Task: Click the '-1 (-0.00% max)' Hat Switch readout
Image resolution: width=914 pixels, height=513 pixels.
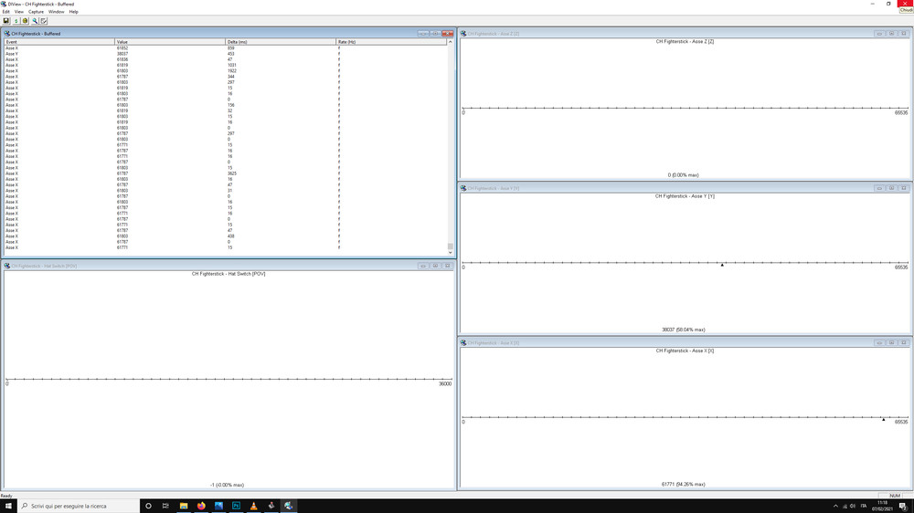Action: point(227,485)
